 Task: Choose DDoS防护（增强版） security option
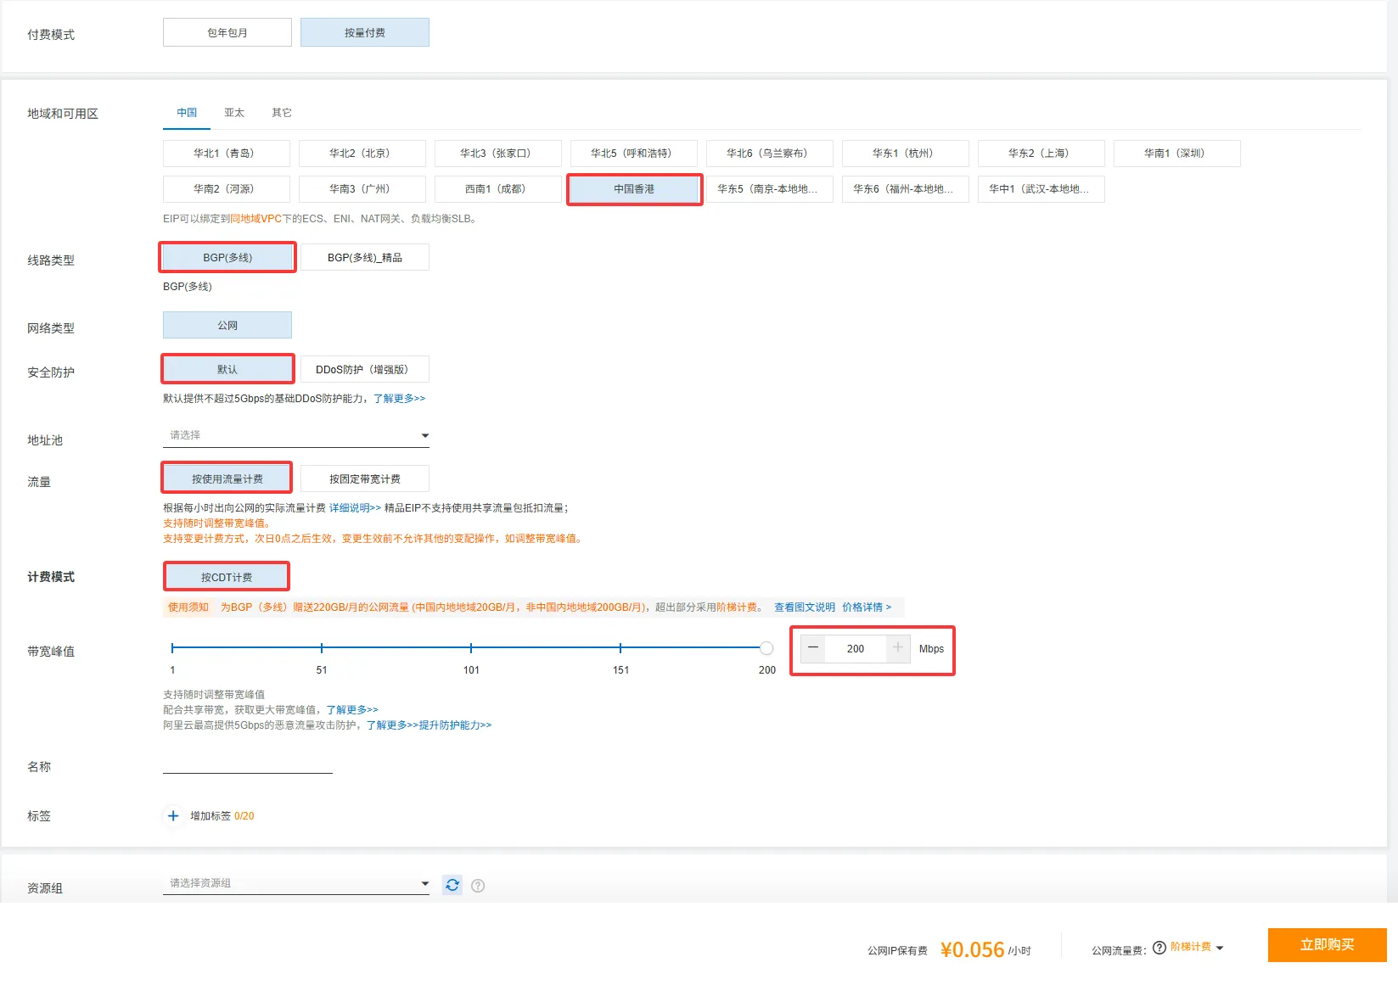pos(365,370)
